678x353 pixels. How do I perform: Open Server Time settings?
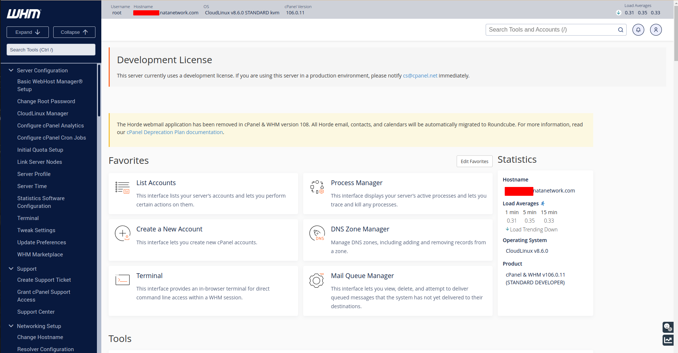click(32, 186)
